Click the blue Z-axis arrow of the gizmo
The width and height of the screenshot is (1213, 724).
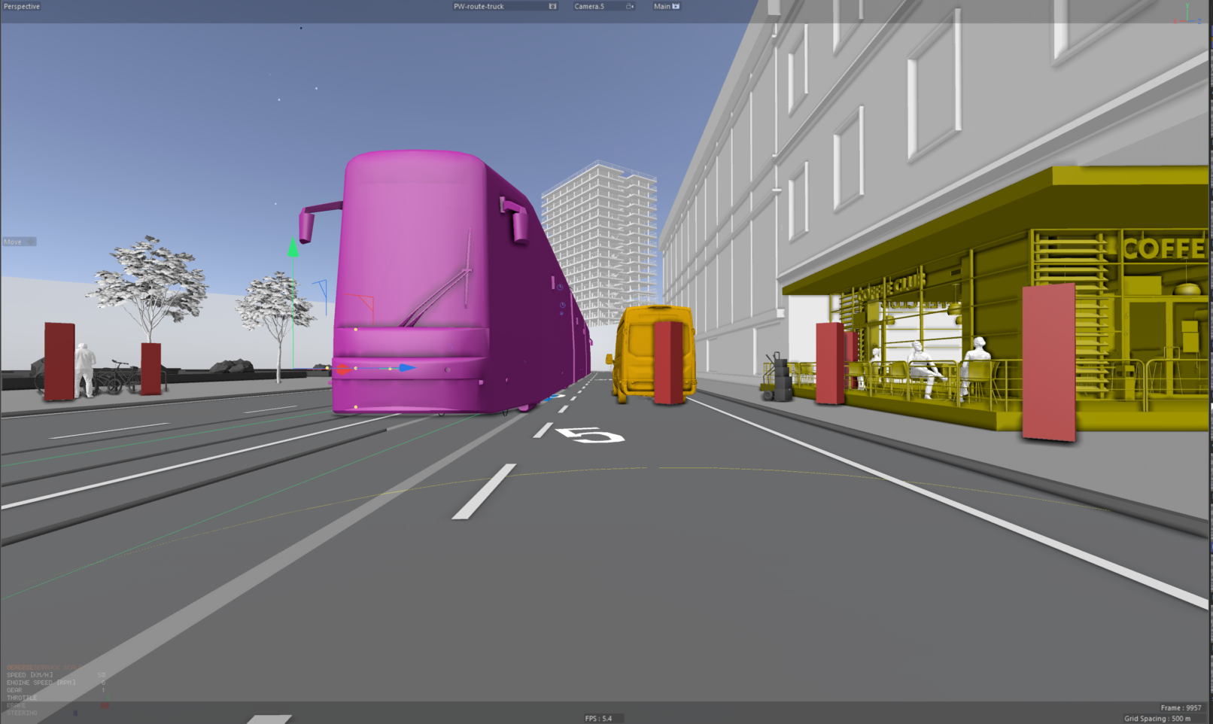(406, 368)
